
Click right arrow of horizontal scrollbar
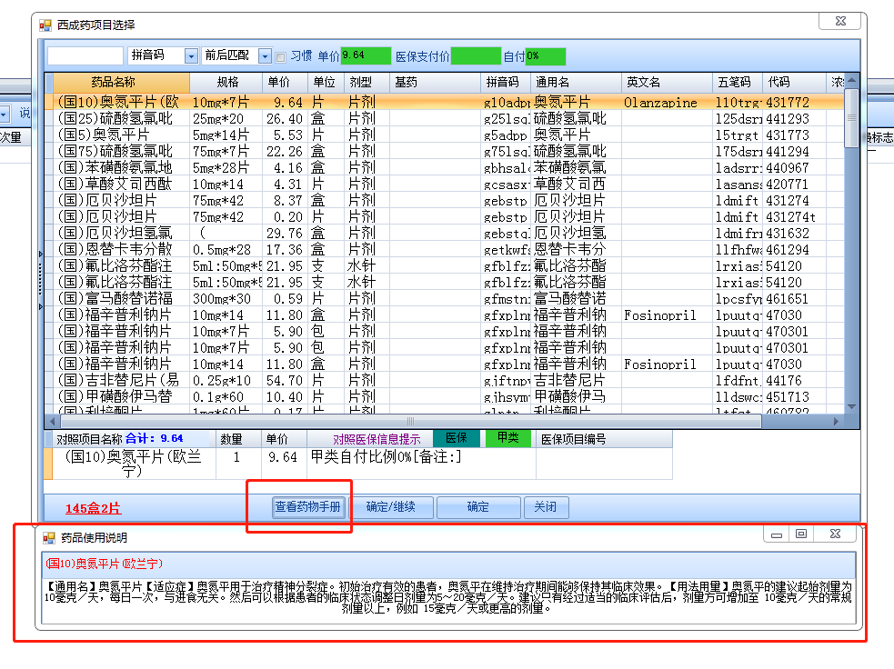point(836,422)
